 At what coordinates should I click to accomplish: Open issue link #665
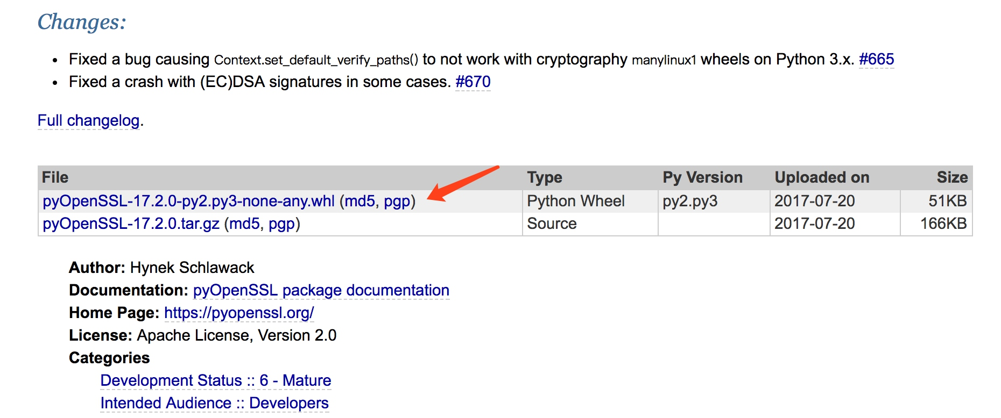(876, 59)
